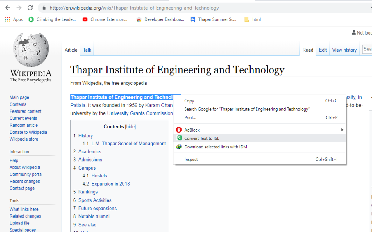Jump to Notable alumni section
This screenshot has height=232, width=372.
coord(94,216)
